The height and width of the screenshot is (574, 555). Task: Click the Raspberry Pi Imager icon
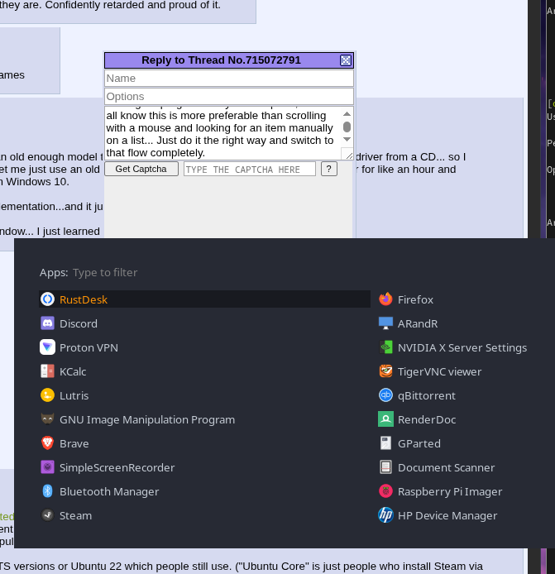pos(385,491)
